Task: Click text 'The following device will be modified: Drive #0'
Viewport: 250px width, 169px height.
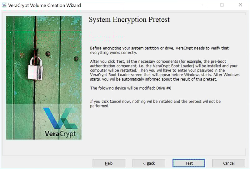Action: [x=131, y=88]
